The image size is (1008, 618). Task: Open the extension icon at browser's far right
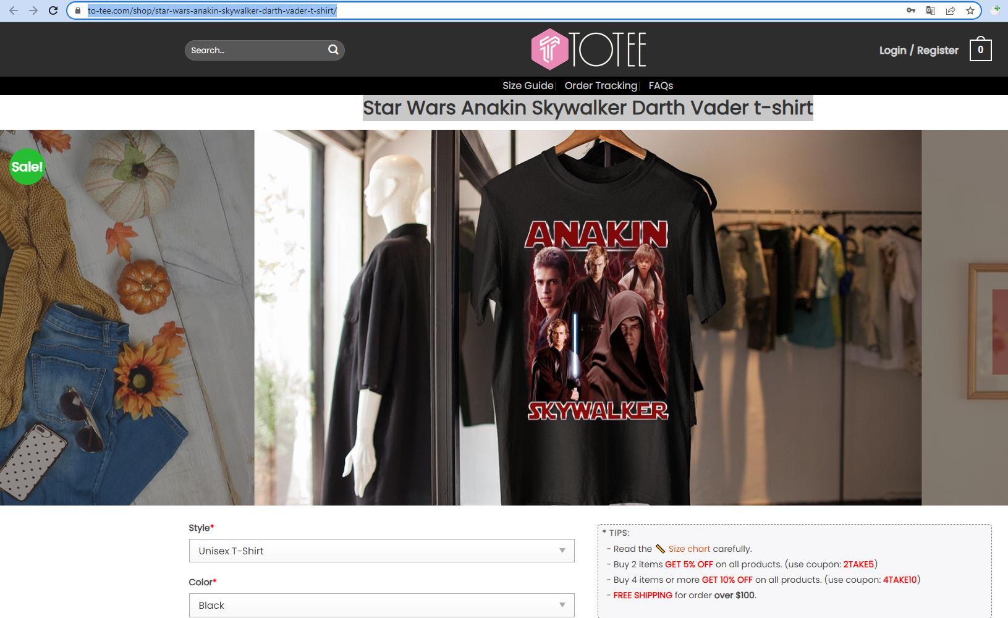(996, 11)
